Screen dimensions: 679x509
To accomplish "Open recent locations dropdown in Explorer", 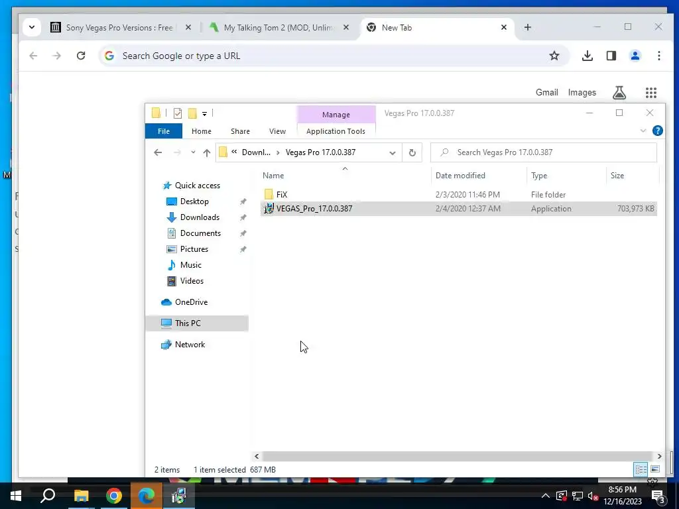I will point(193,152).
